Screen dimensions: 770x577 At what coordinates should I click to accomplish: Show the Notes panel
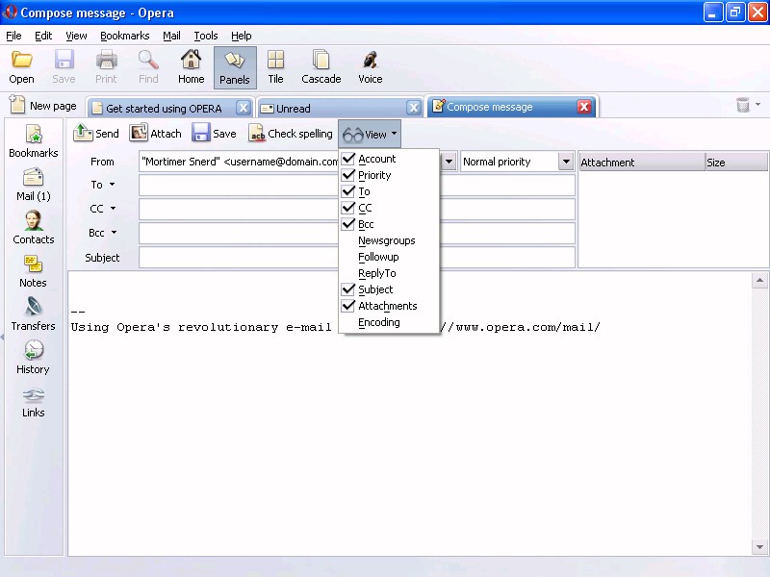(33, 265)
